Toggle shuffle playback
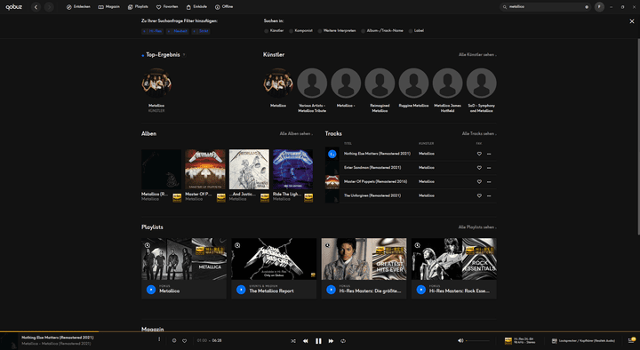This screenshot has width=640, height=350. (x=293, y=341)
